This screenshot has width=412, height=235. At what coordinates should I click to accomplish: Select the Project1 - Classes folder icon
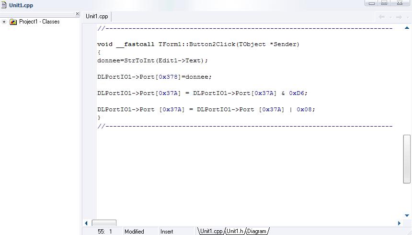tap(13, 22)
